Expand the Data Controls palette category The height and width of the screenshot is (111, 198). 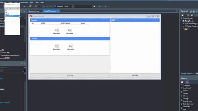pyautogui.click(x=182, y=104)
